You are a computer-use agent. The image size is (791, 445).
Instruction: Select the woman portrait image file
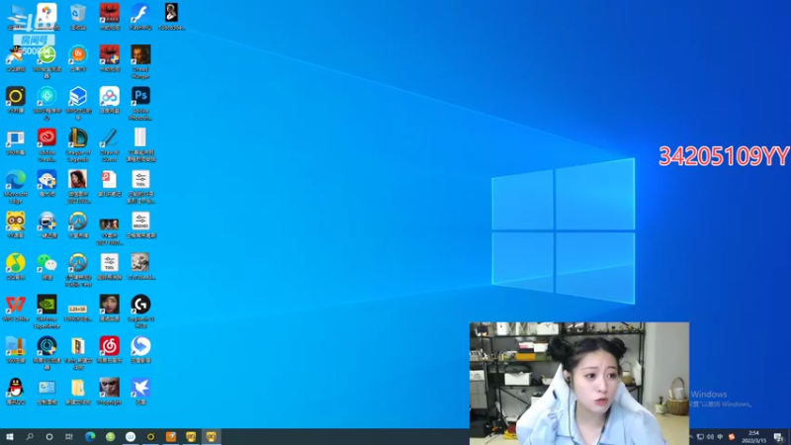coord(78,187)
